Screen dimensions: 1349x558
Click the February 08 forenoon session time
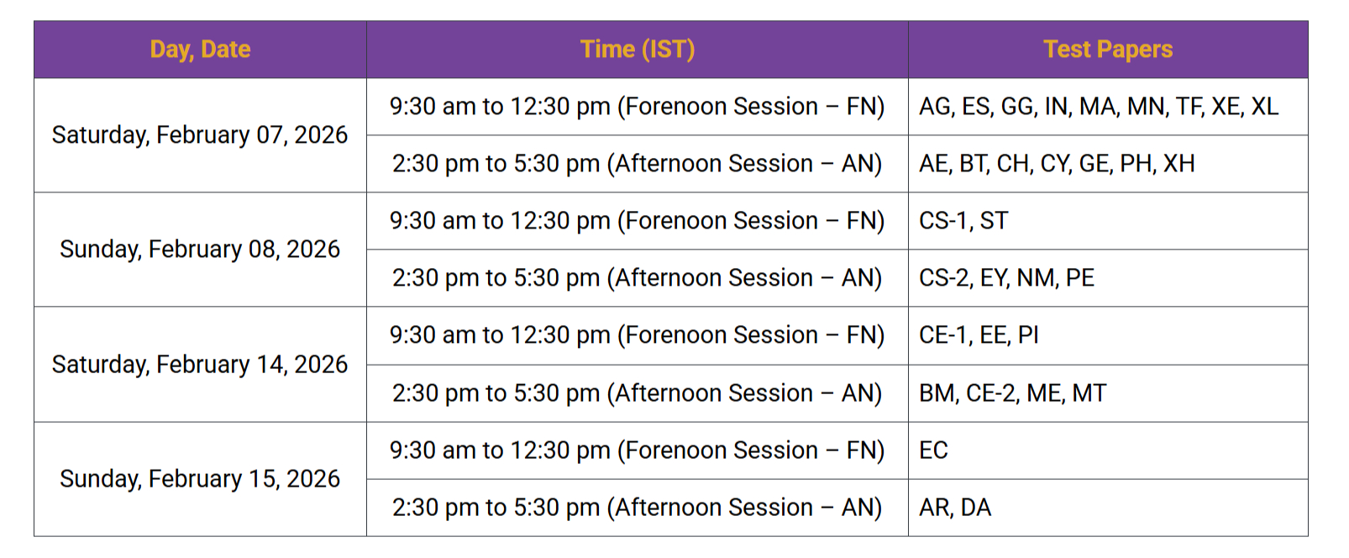[x=637, y=221]
